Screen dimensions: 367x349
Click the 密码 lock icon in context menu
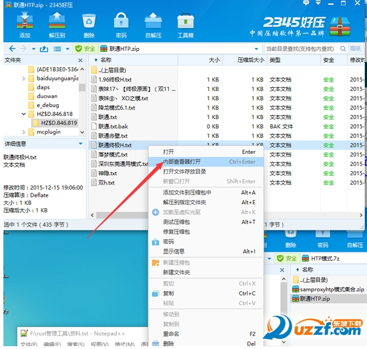point(155,242)
